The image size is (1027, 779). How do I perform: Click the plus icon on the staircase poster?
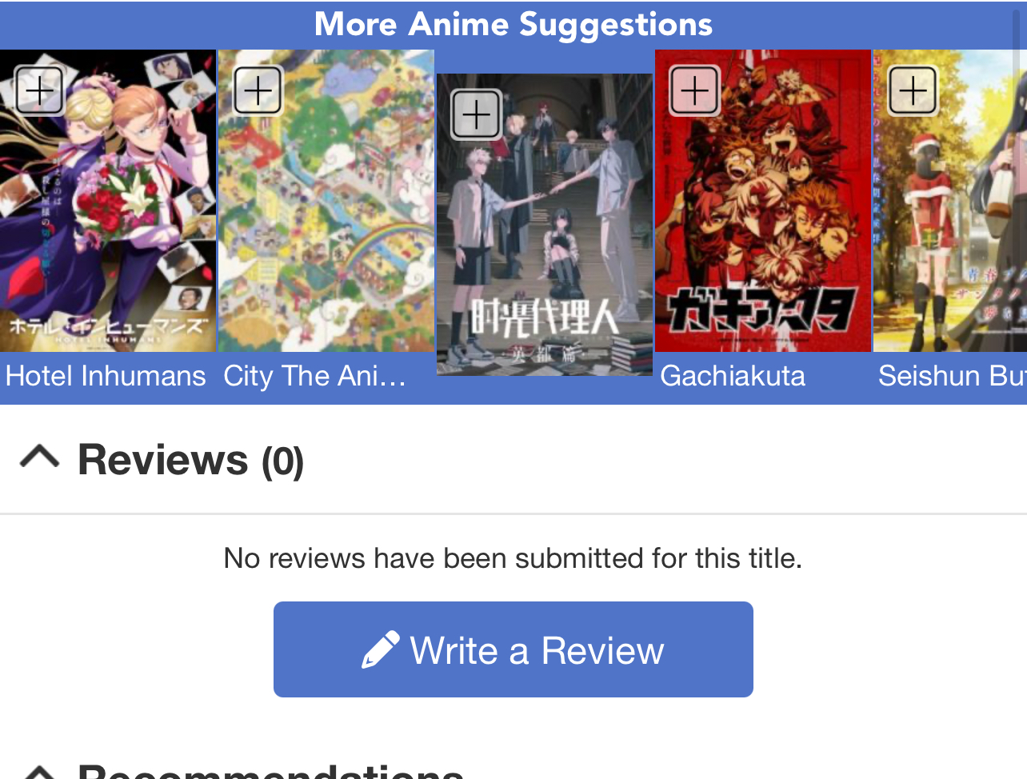(x=477, y=114)
